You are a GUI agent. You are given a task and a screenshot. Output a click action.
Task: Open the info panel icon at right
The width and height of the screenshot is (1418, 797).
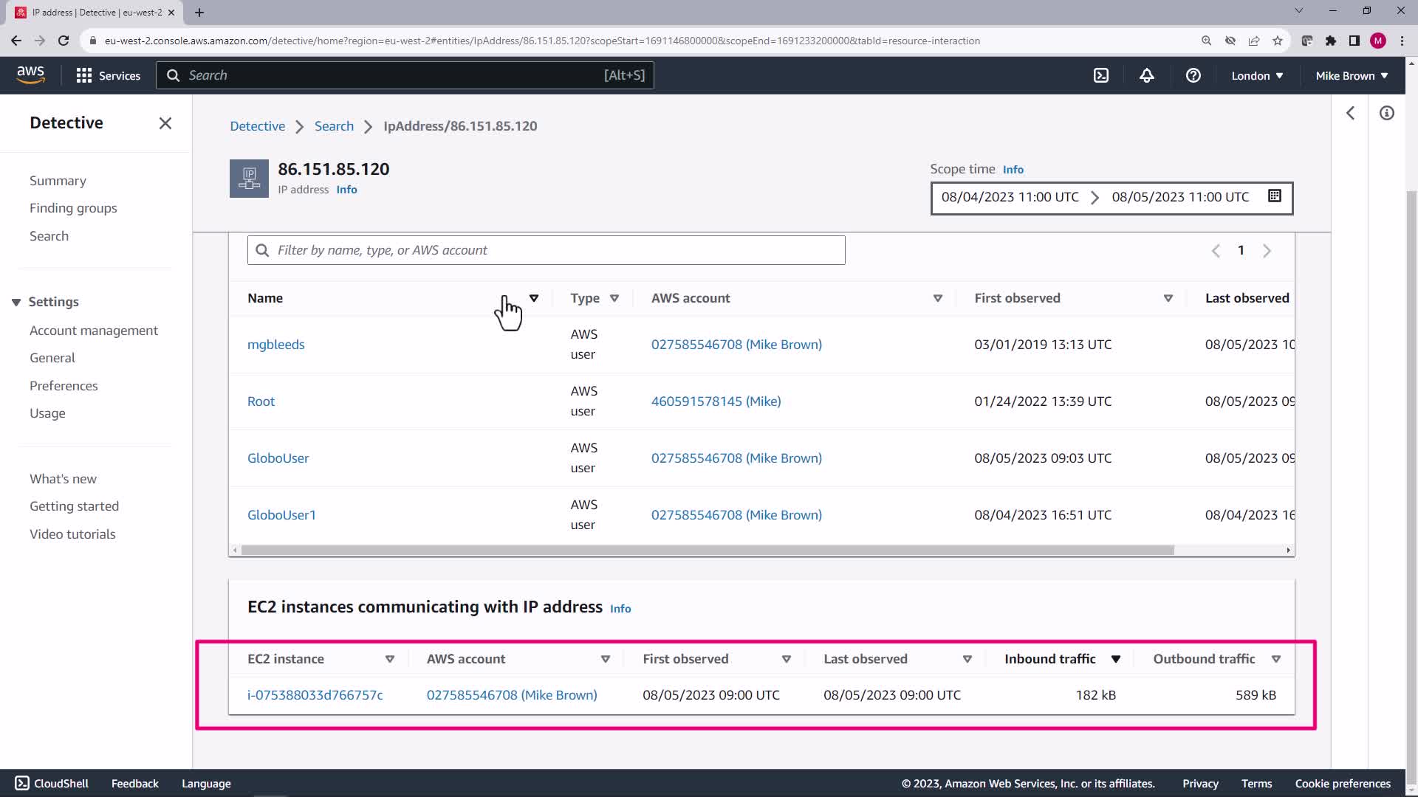pyautogui.click(x=1386, y=113)
